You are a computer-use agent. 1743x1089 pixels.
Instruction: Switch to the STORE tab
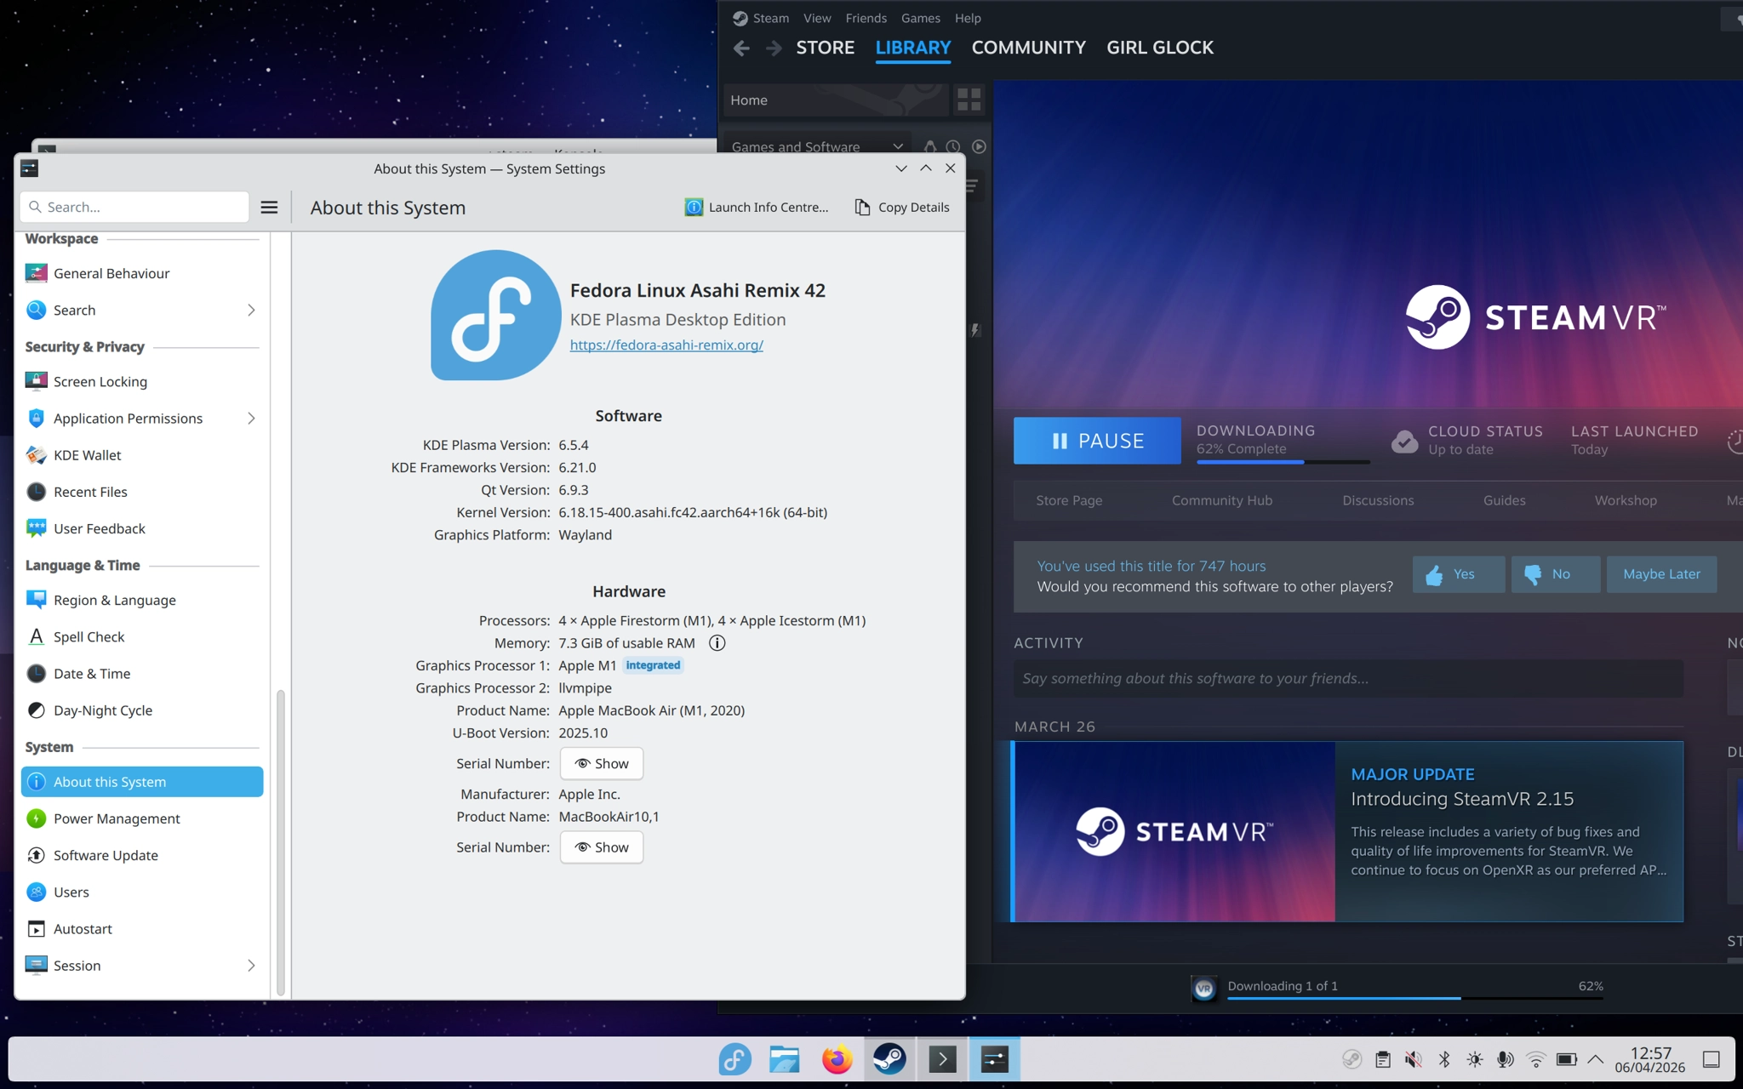pyautogui.click(x=825, y=48)
